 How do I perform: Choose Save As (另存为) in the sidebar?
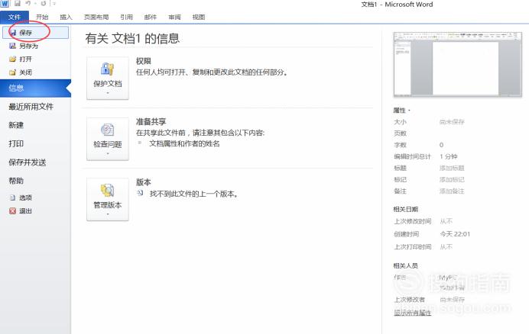[24, 46]
